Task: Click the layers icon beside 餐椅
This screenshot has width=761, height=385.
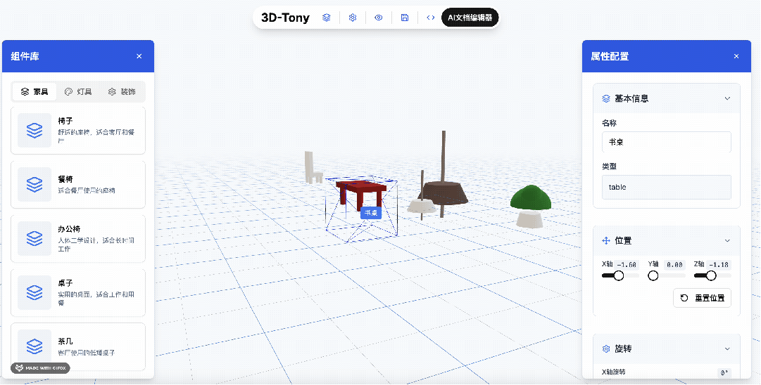Action: [34, 185]
